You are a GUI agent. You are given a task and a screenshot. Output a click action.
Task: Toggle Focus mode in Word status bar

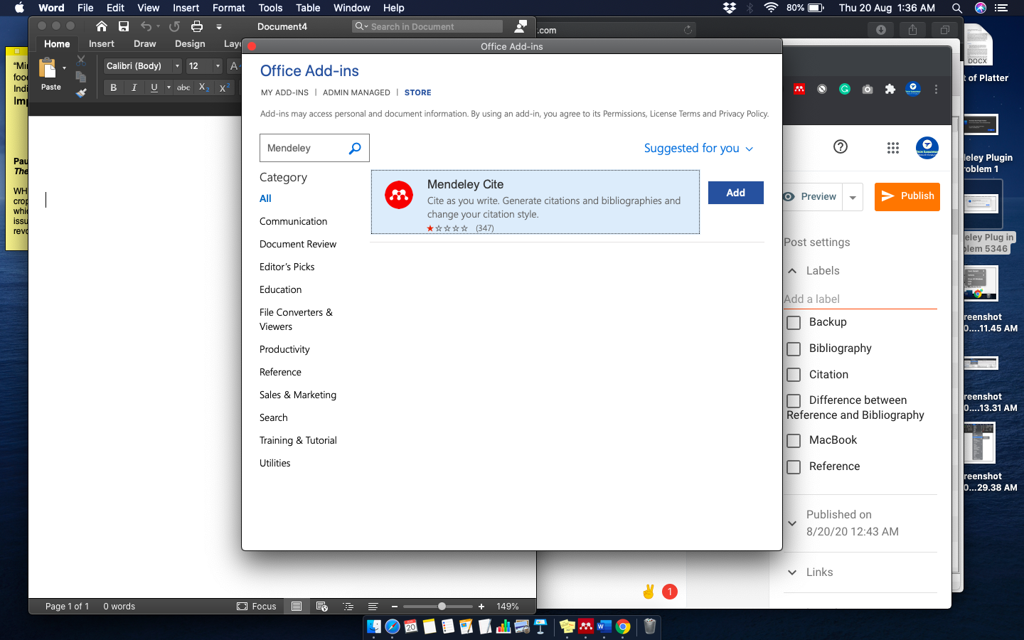(257, 607)
